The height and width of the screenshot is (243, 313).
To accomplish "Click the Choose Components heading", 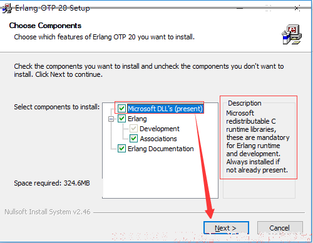I will tap(45, 26).
